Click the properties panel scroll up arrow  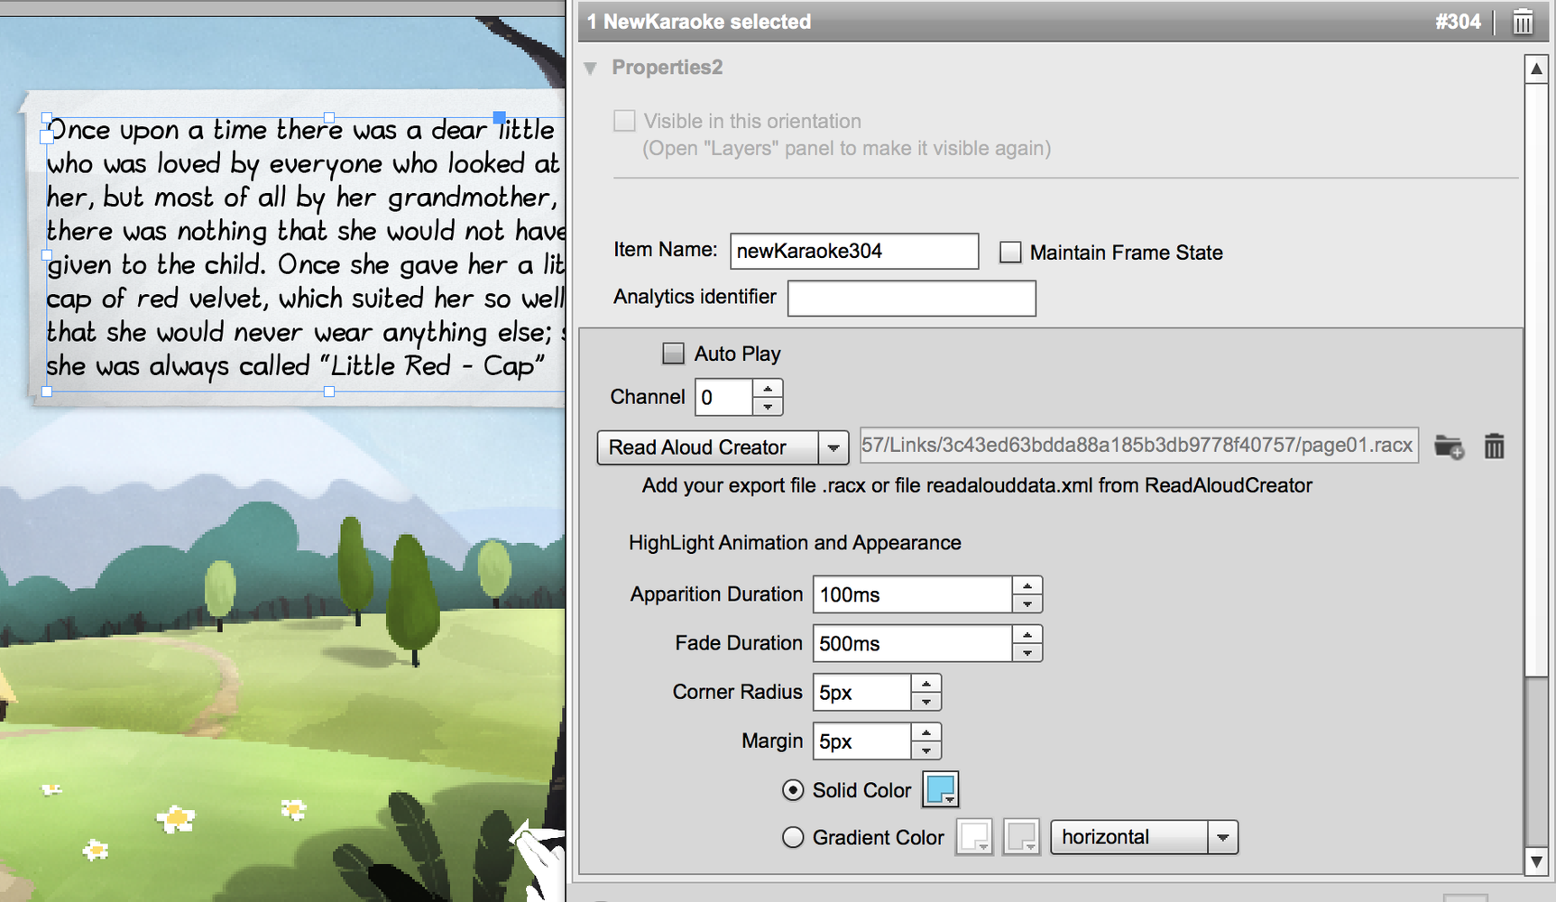coord(1536,69)
